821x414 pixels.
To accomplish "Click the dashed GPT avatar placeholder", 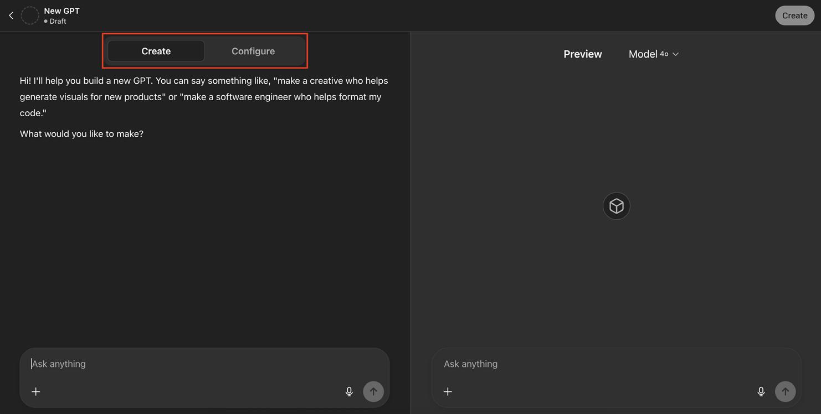I will [30, 15].
